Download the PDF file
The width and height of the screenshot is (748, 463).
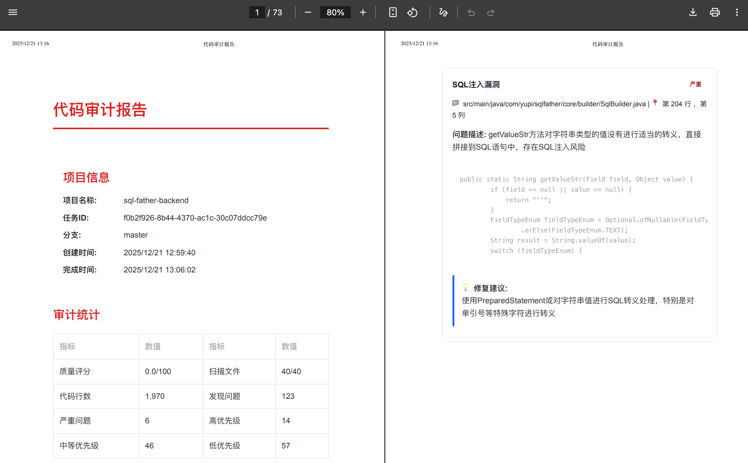click(693, 12)
